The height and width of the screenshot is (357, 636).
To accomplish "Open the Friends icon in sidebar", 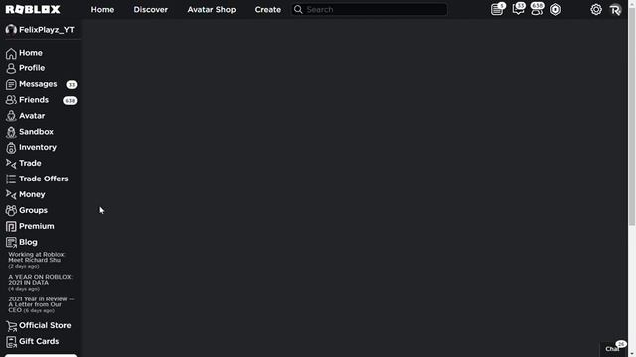I will click(11, 100).
